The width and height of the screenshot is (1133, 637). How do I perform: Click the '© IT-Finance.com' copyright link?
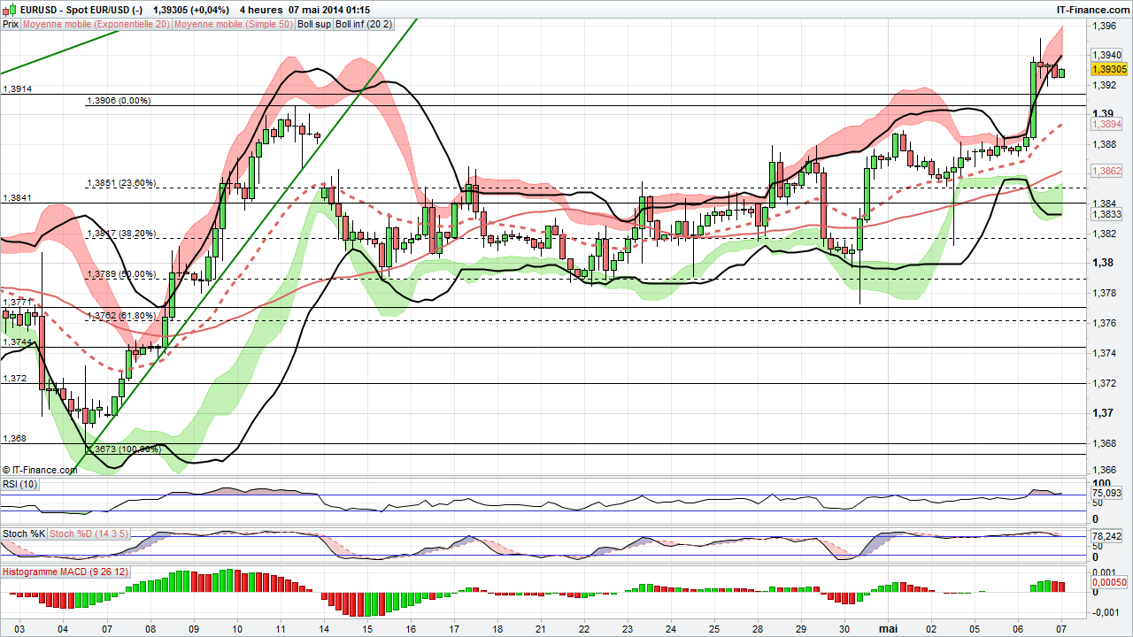click(42, 470)
